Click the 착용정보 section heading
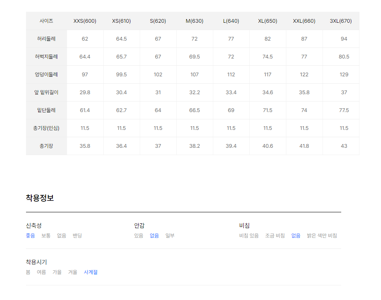The height and width of the screenshot is (300, 381). pos(40,198)
